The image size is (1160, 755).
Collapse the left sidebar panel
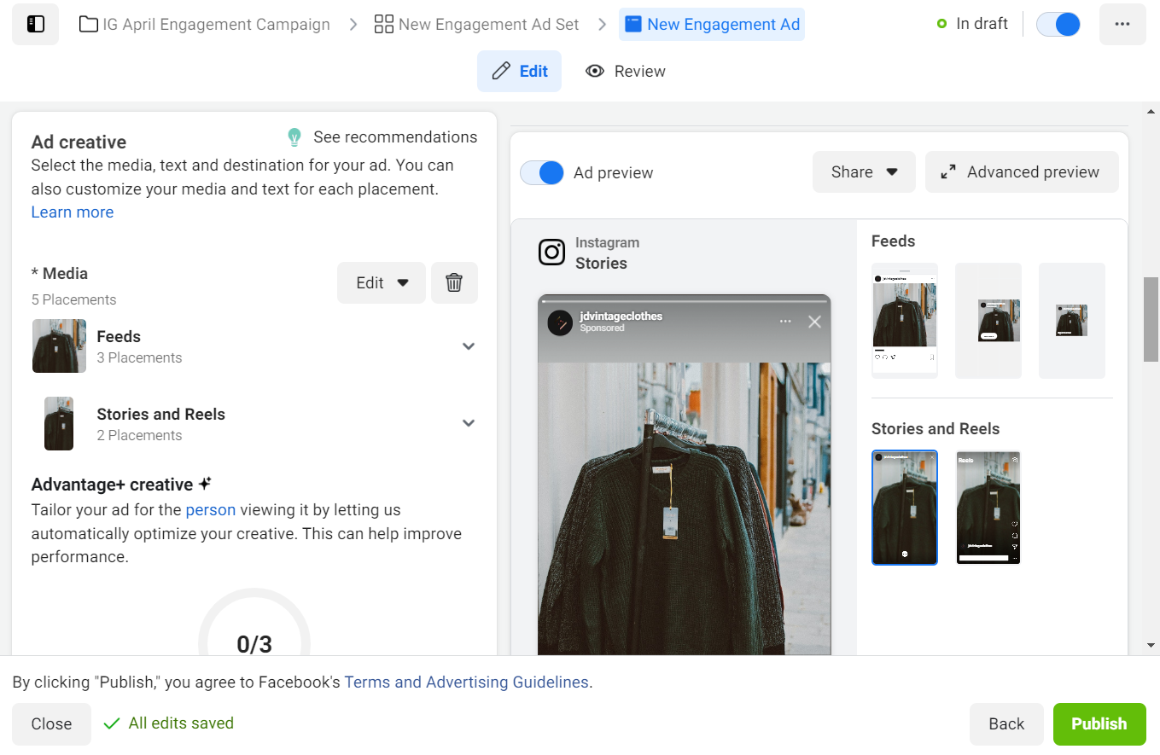point(34,24)
